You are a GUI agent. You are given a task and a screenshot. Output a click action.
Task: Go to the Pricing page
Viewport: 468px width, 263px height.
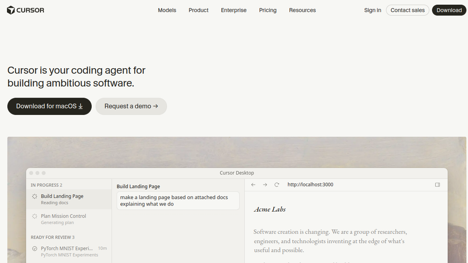coord(268,10)
